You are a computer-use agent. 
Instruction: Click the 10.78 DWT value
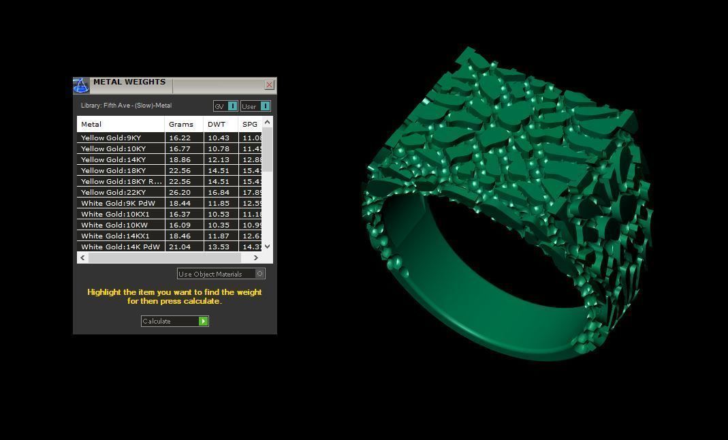pos(219,148)
